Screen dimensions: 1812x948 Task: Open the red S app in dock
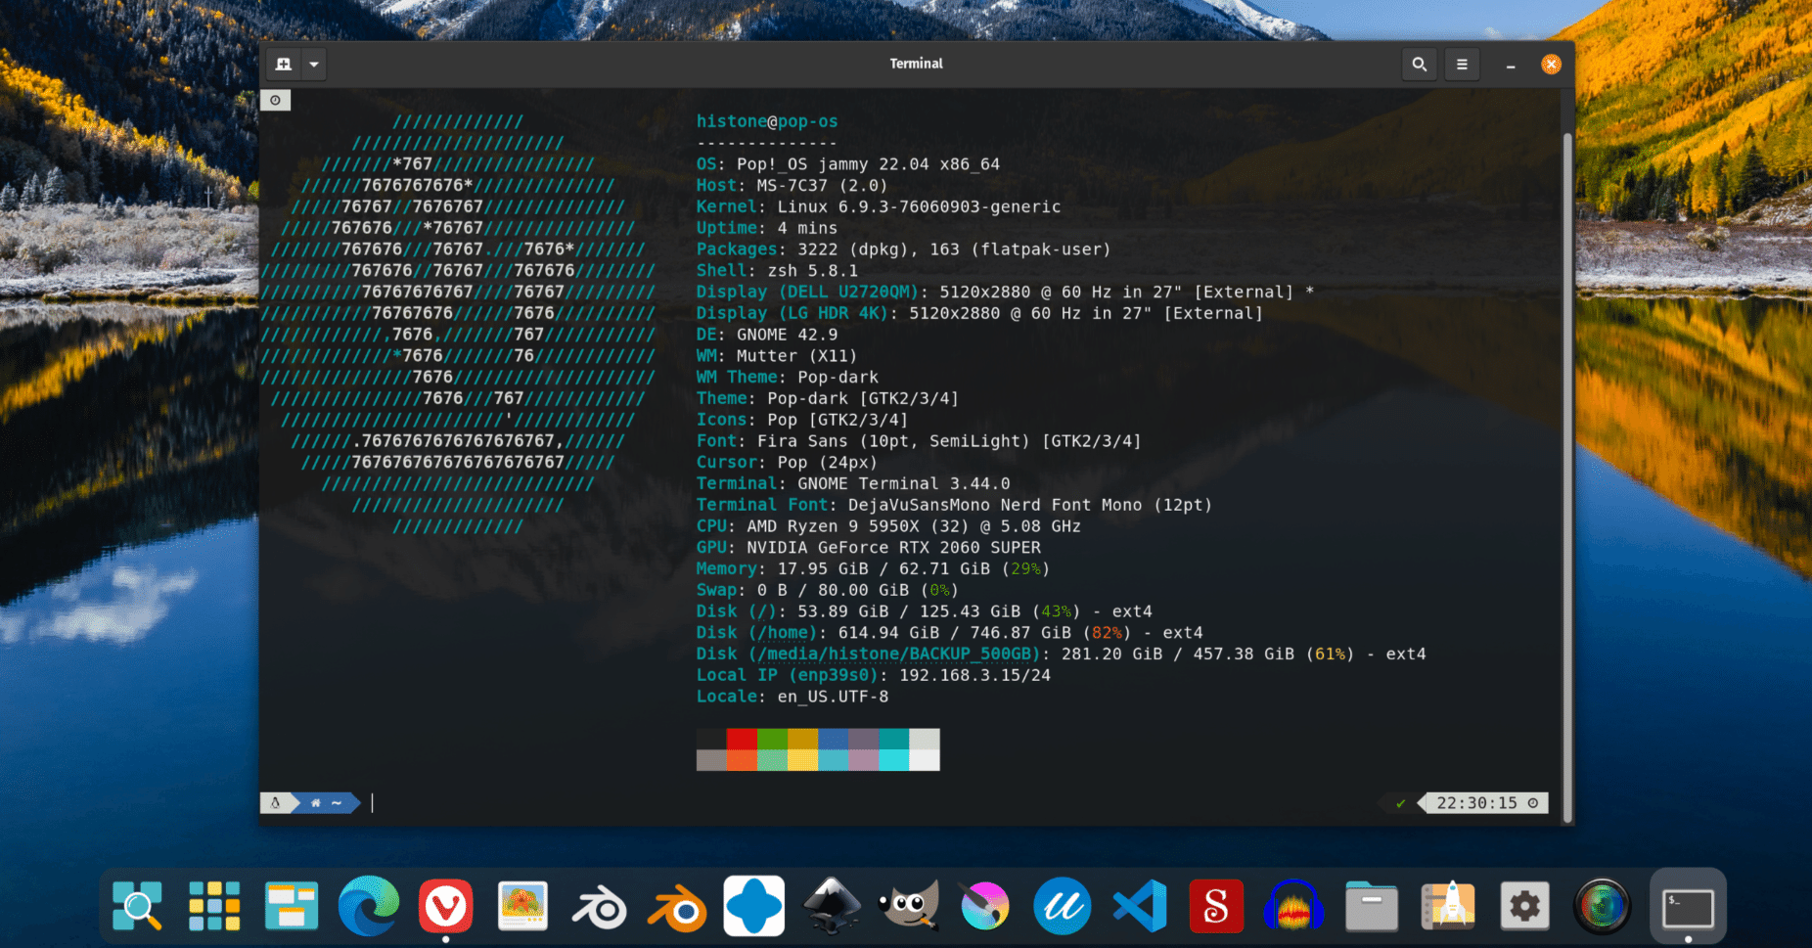point(1216,906)
